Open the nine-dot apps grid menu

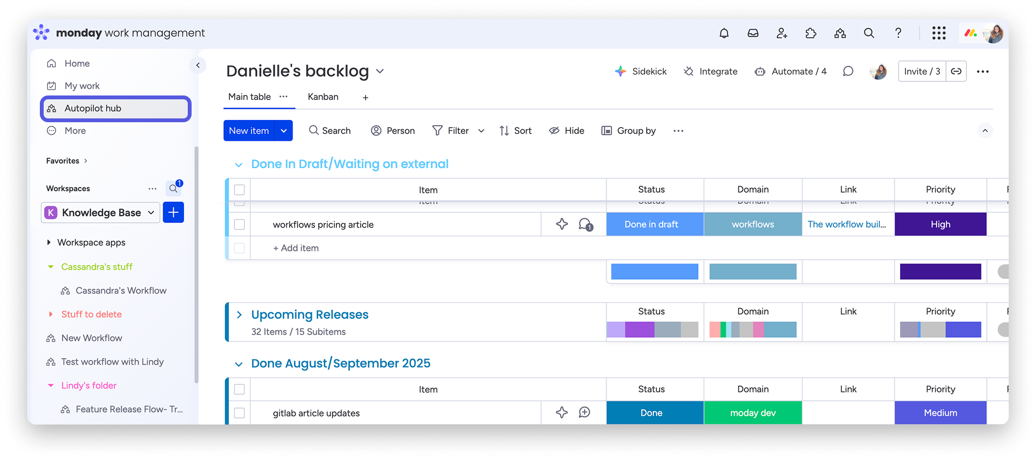click(938, 33)
